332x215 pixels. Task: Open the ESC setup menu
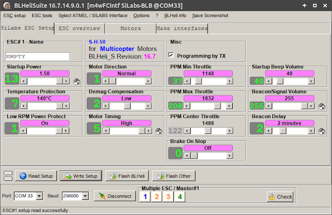(x=15, y=16)
